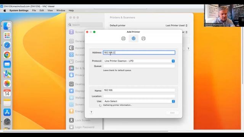The width and height of the screenshot is (244, 137).
Task: Select the IP globe tab icon
Action: [133, 38]
